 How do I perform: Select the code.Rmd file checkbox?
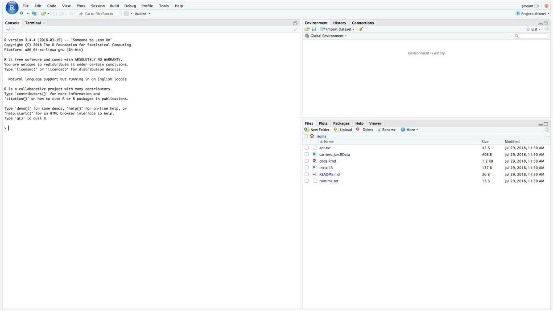pyautogui.click(x=306, y=161)
